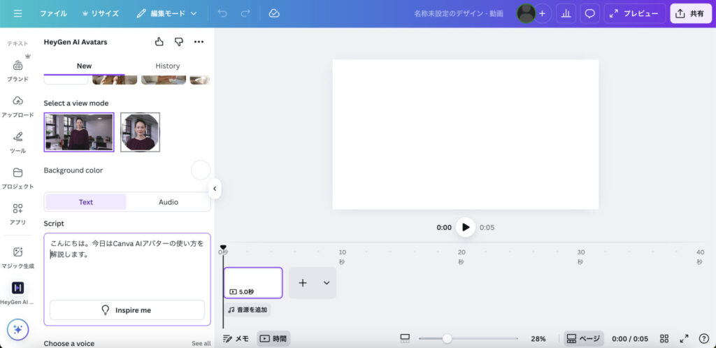Click the 共有 share button
Viewport: 716px width, 348px height.
pos(690,13)
